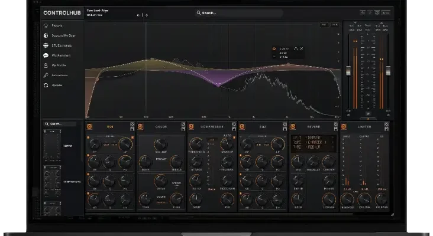The width and height of the screenshot is (433, 236).
Task: Close the EQ band popup with X
Action: click(x=302, y=48)
